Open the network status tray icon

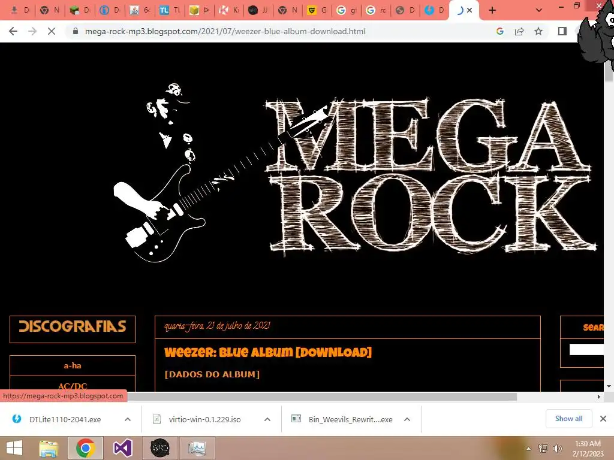(543, 448)
